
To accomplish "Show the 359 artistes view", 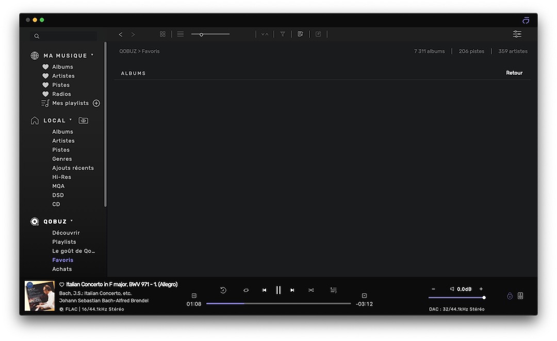I will pos(513,51).
